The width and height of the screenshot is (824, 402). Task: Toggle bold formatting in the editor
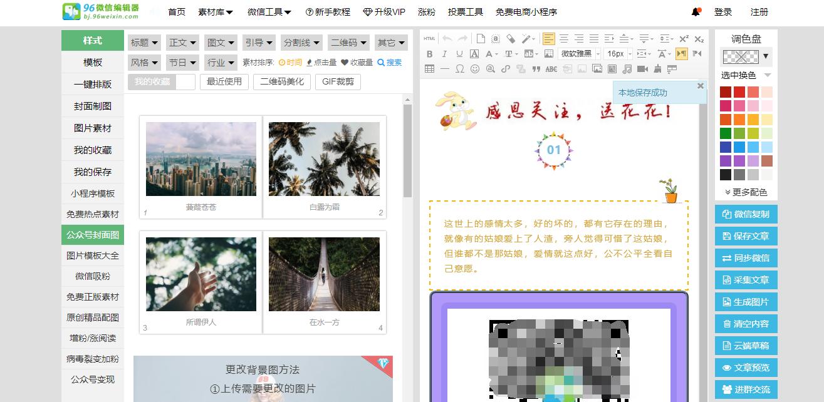coord(429,54)
